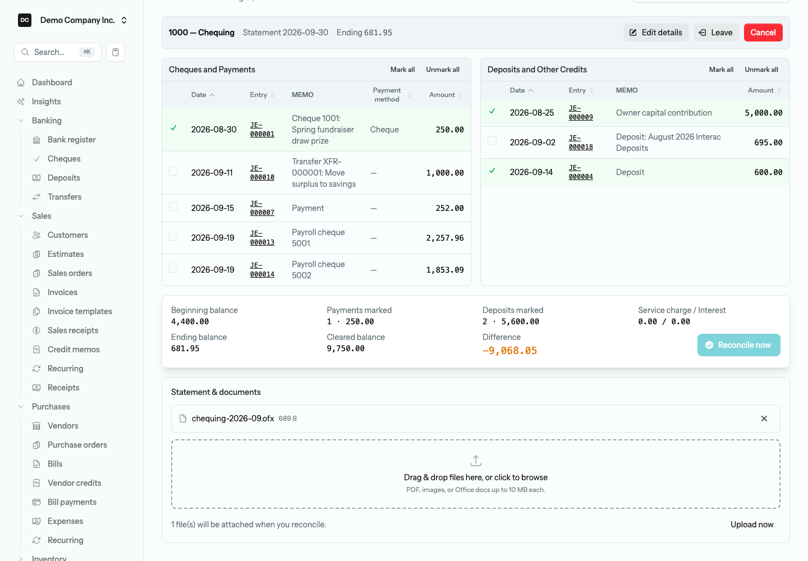808x561 pixels.
Task: Click the calculator icon beside the search box
Action: (116, 52)
